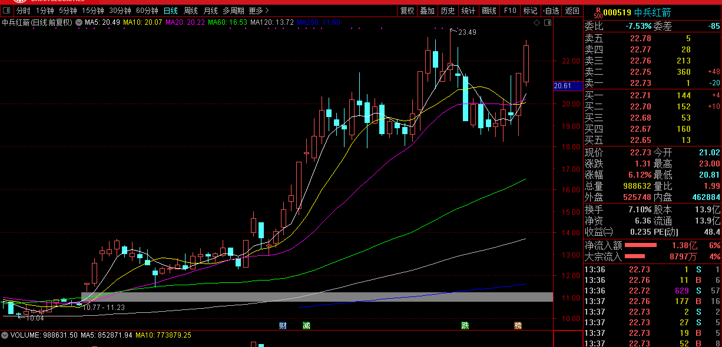Click the R500 badge beside stock code

tap(598, 12)
